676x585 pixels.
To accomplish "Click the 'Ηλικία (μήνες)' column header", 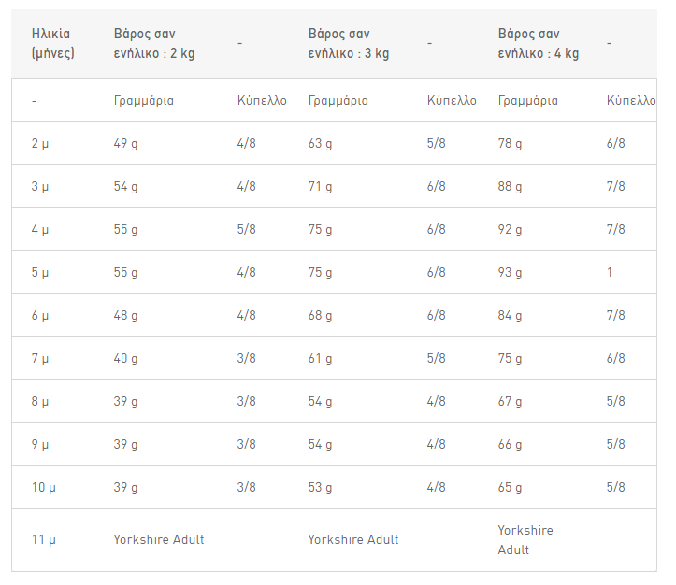I will [52, 44].
